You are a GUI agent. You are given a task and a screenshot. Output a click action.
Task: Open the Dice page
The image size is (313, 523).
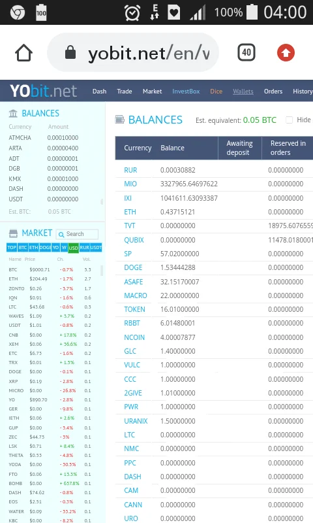(x=216, y=92)
